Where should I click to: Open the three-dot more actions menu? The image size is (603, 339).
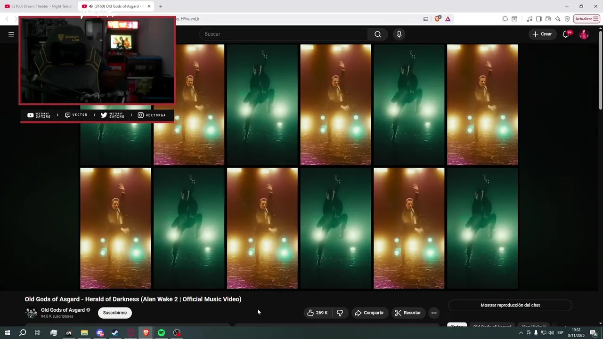point(434,313)
